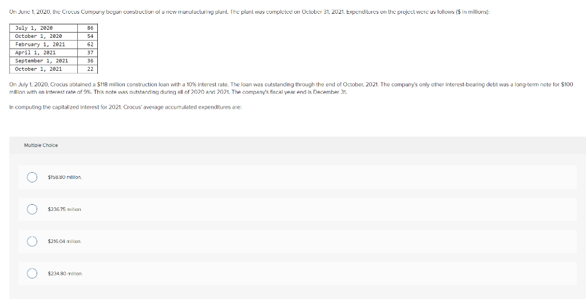Select the $158.80 million radio button

[x=32, y=177]
